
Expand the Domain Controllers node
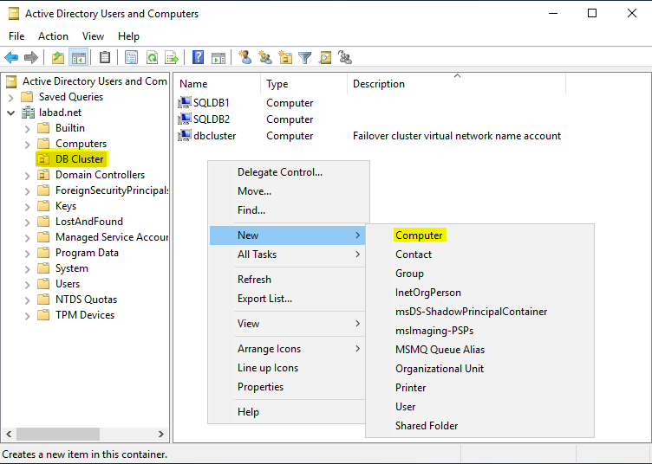[x=28, y=176]
